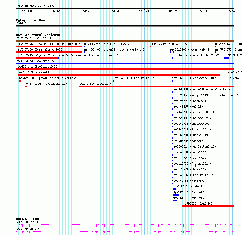This screenshot has height=235, width=242.
Task: Select the brown nsv515567 variant bar
Action: pyautogui.click(x=125, y=41)
